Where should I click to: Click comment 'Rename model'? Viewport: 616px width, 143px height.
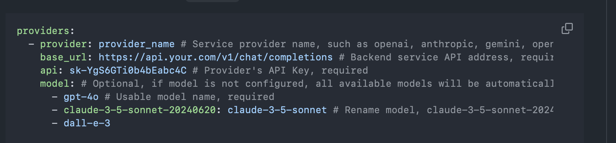[379, 110]
